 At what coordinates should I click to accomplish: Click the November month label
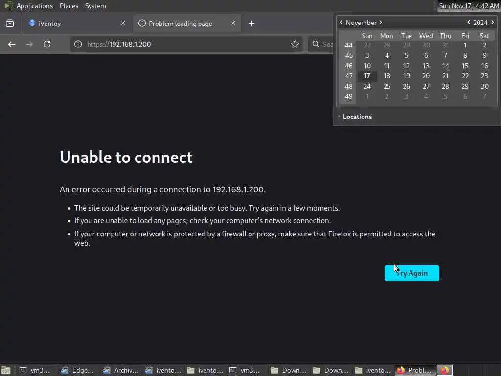(361, 23)
